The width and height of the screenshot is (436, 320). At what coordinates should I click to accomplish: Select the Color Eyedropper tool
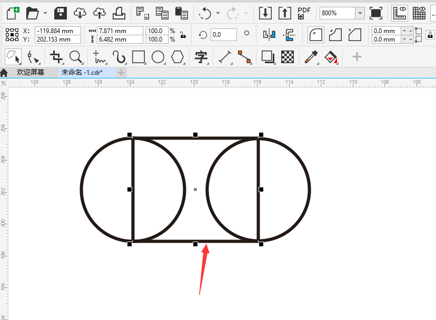coord(311,57)
